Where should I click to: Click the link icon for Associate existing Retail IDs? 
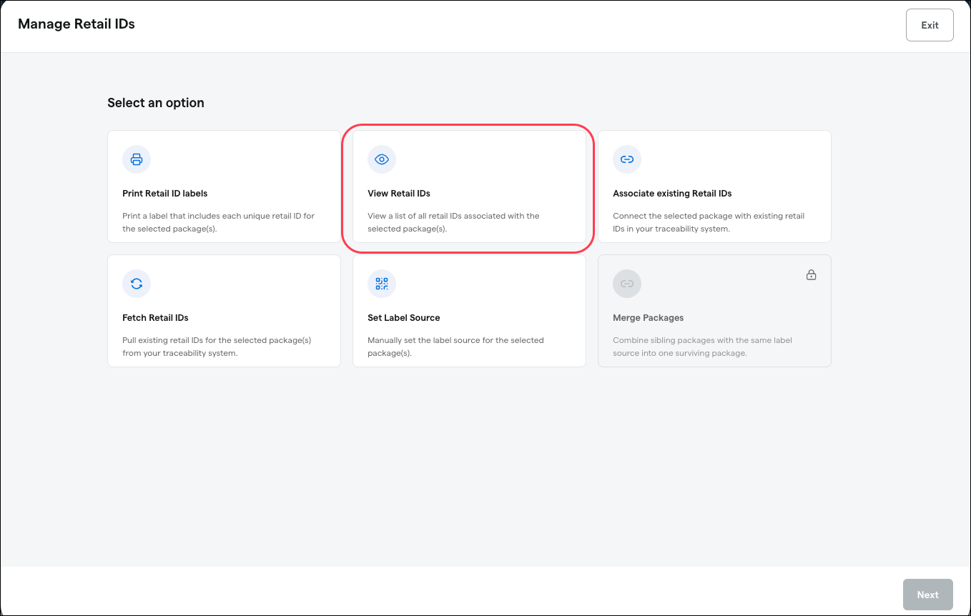(627, 159)
